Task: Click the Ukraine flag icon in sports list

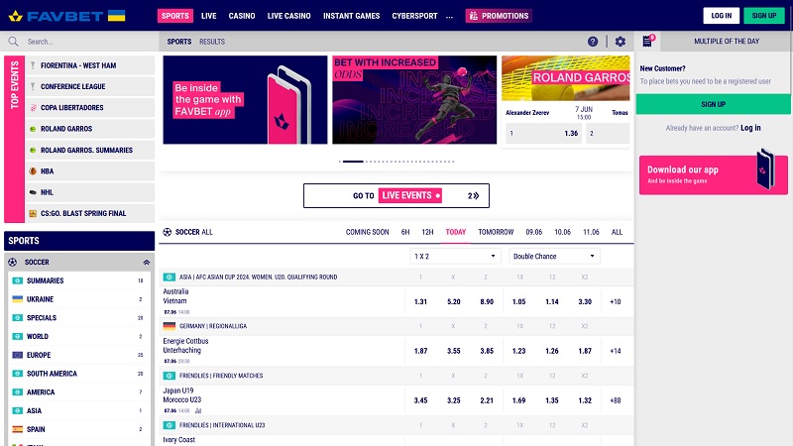Action: click(18, 299)
